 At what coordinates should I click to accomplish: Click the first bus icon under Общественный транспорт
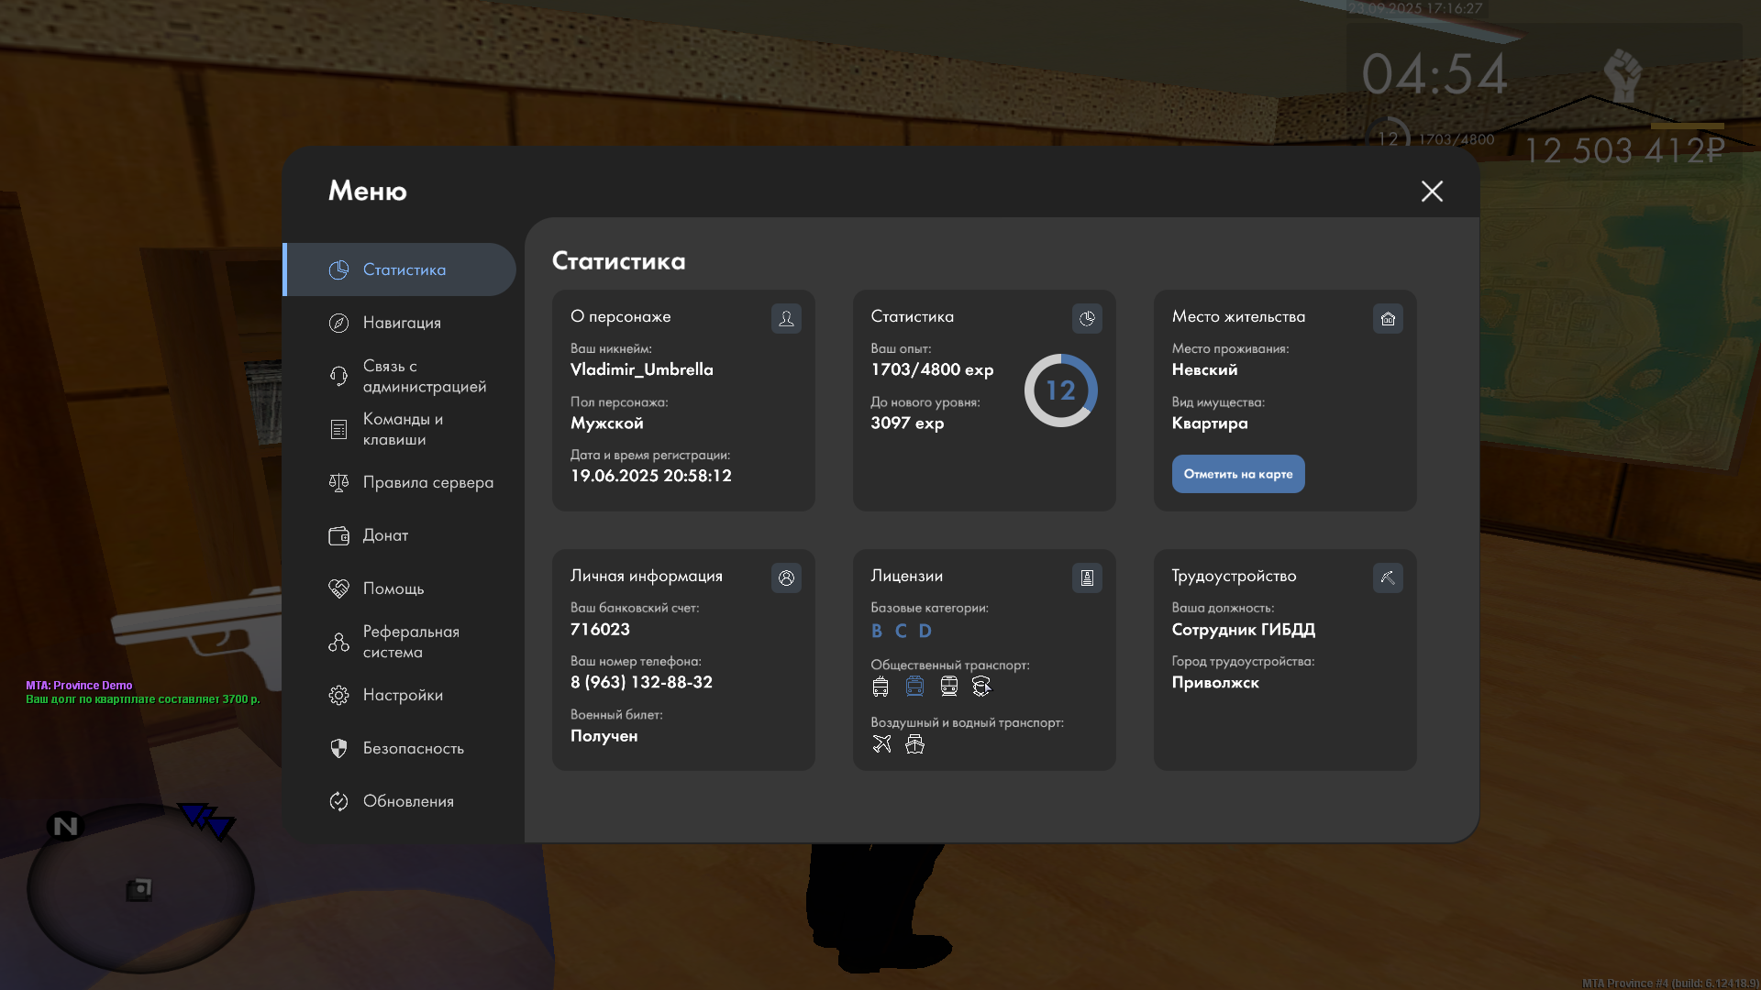(880, 686)
